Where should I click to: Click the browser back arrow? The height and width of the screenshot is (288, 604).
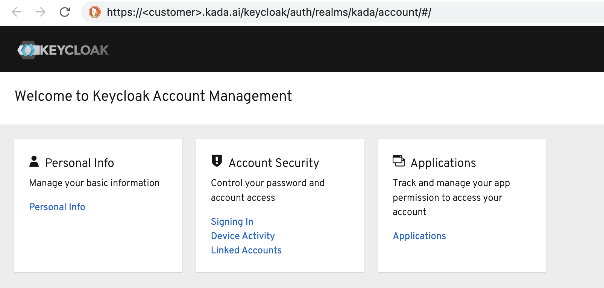pos(17,12)
